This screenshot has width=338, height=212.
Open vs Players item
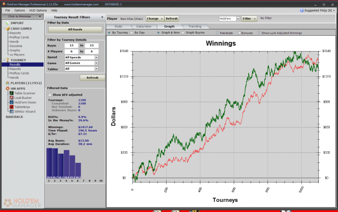[x=17, y=55]
